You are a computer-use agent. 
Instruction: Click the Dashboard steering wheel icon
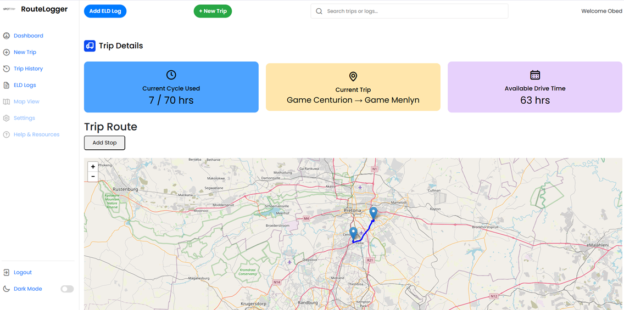pos(7,36)
